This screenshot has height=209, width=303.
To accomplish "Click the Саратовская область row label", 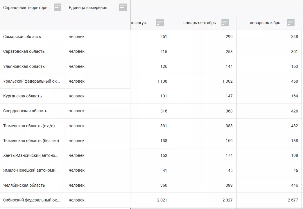I will coord(24,52).
